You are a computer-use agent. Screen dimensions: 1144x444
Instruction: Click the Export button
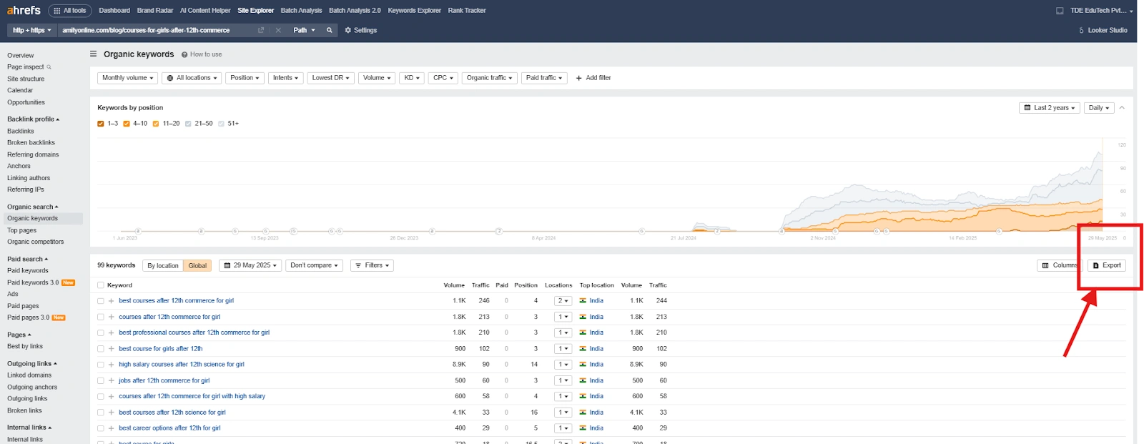(1106, 265)
